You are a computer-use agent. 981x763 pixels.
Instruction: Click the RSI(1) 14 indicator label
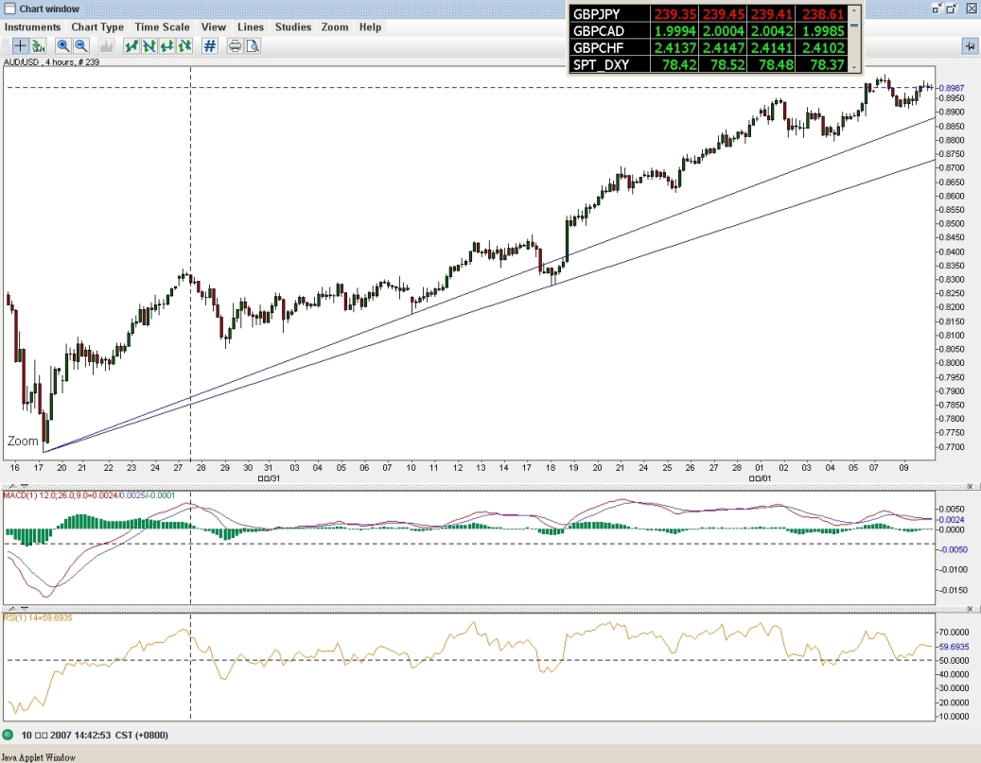[x=38, y=618]
